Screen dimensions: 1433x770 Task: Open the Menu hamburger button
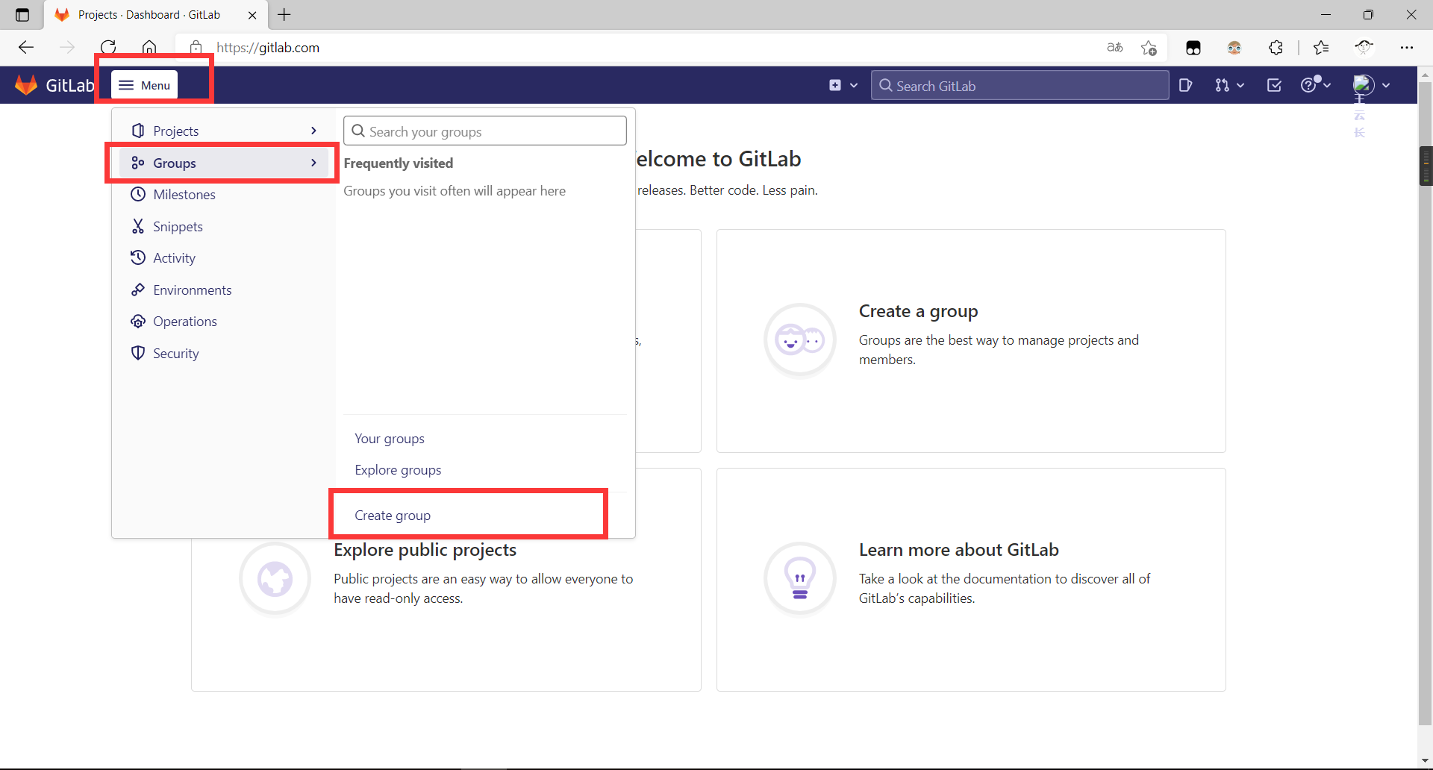[x=145, y=85]
